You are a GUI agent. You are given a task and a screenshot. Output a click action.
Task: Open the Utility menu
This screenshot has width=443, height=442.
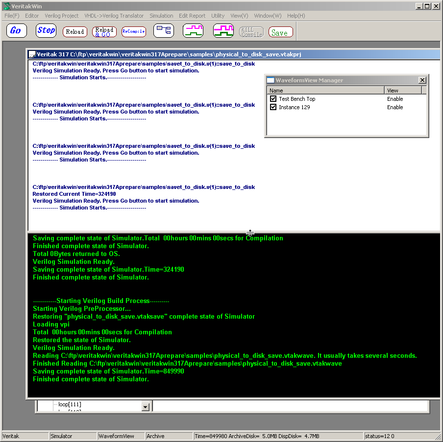click(x=218, y=16)
